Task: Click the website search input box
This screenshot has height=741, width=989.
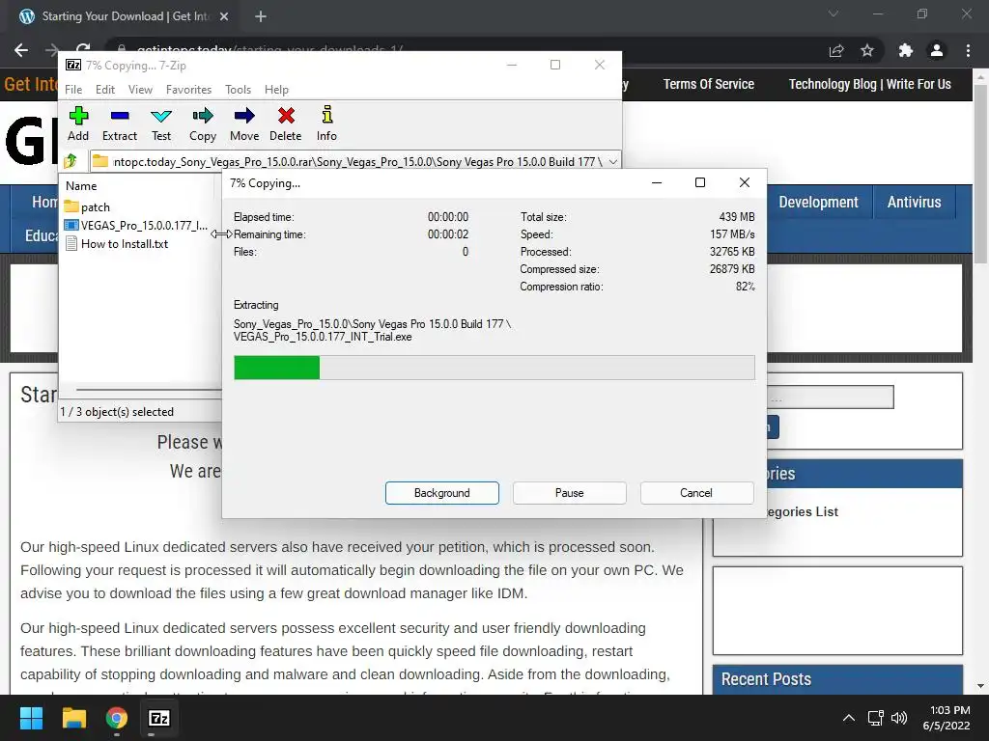Action: tap(830, 397)
